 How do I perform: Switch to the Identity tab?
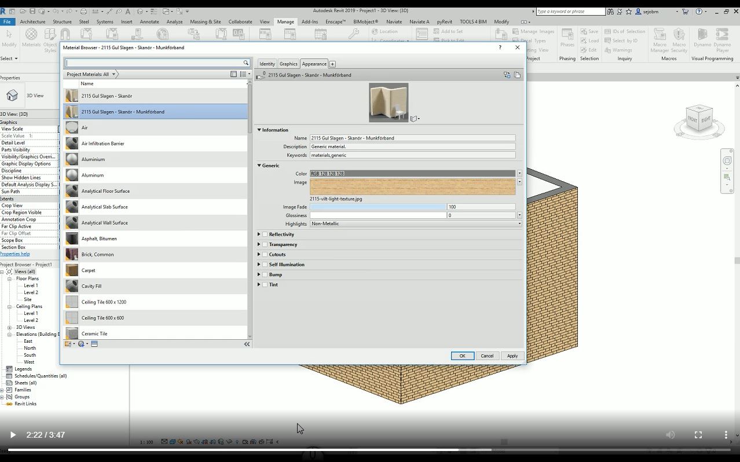[x=267, y=64]
